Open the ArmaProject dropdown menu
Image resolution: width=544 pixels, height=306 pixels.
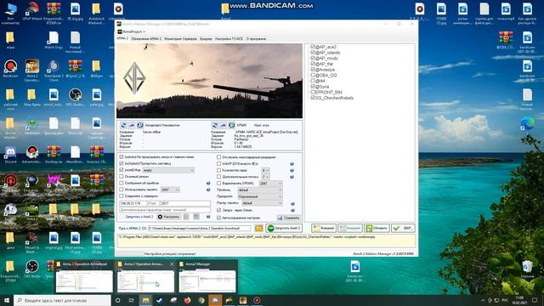[x=132, y=31]
